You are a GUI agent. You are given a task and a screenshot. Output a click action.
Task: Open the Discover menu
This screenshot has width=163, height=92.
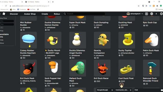(x=14, y=14)
